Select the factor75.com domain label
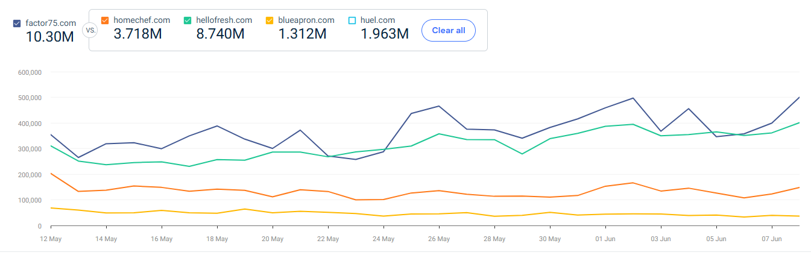 pos(51,24)
